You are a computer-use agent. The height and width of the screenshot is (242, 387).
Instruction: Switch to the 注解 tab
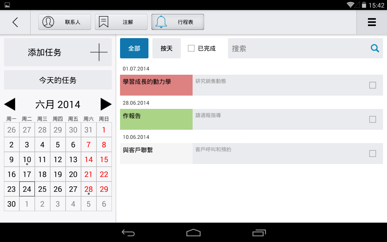[x=121, y=22]
